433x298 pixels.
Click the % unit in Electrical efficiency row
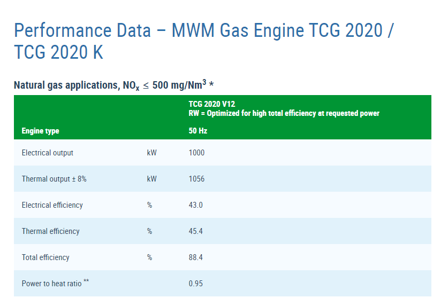click(x=149, y=205)
